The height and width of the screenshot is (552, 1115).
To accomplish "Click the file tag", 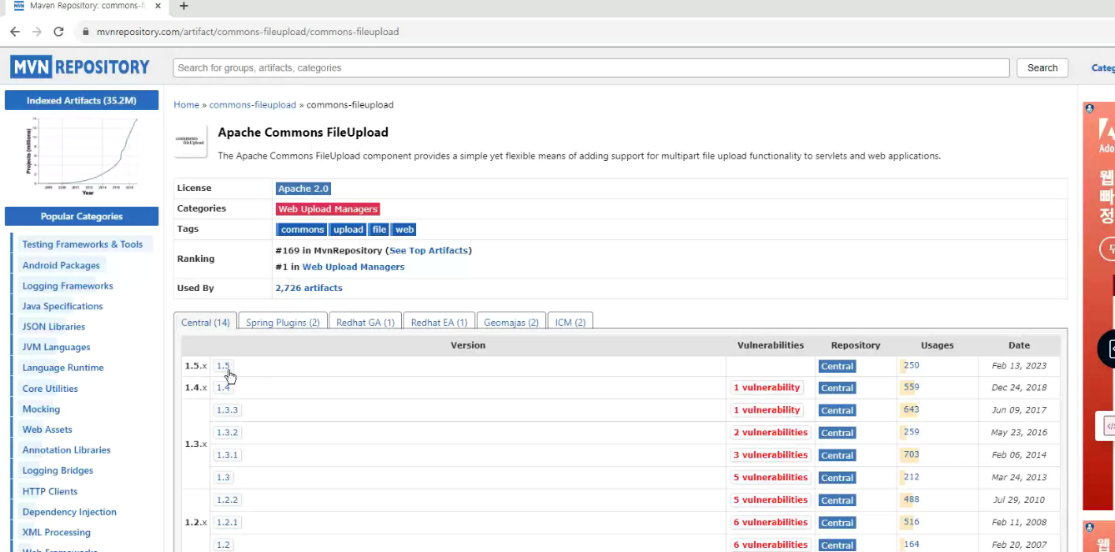I will pos(379,229).
